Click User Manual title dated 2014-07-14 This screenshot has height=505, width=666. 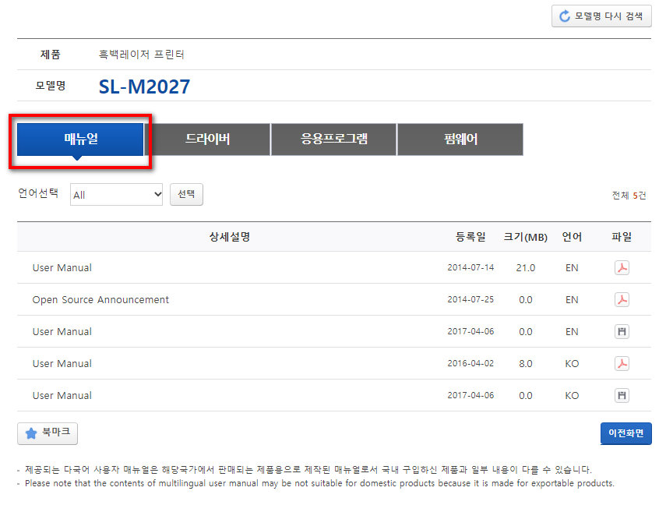tap(62, 268)
